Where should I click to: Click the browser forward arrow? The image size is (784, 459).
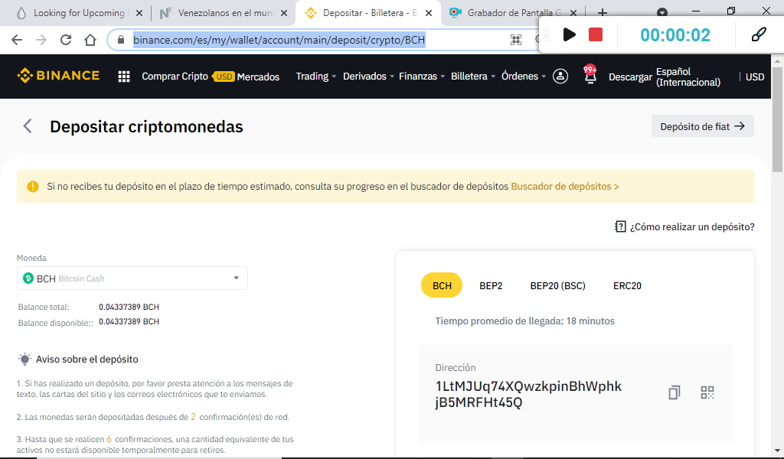(41, 40)
